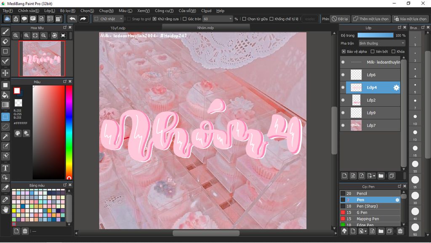Screen dimensions: 431x243
Task: Open the Công cụ menu
Action: point(164,11)
